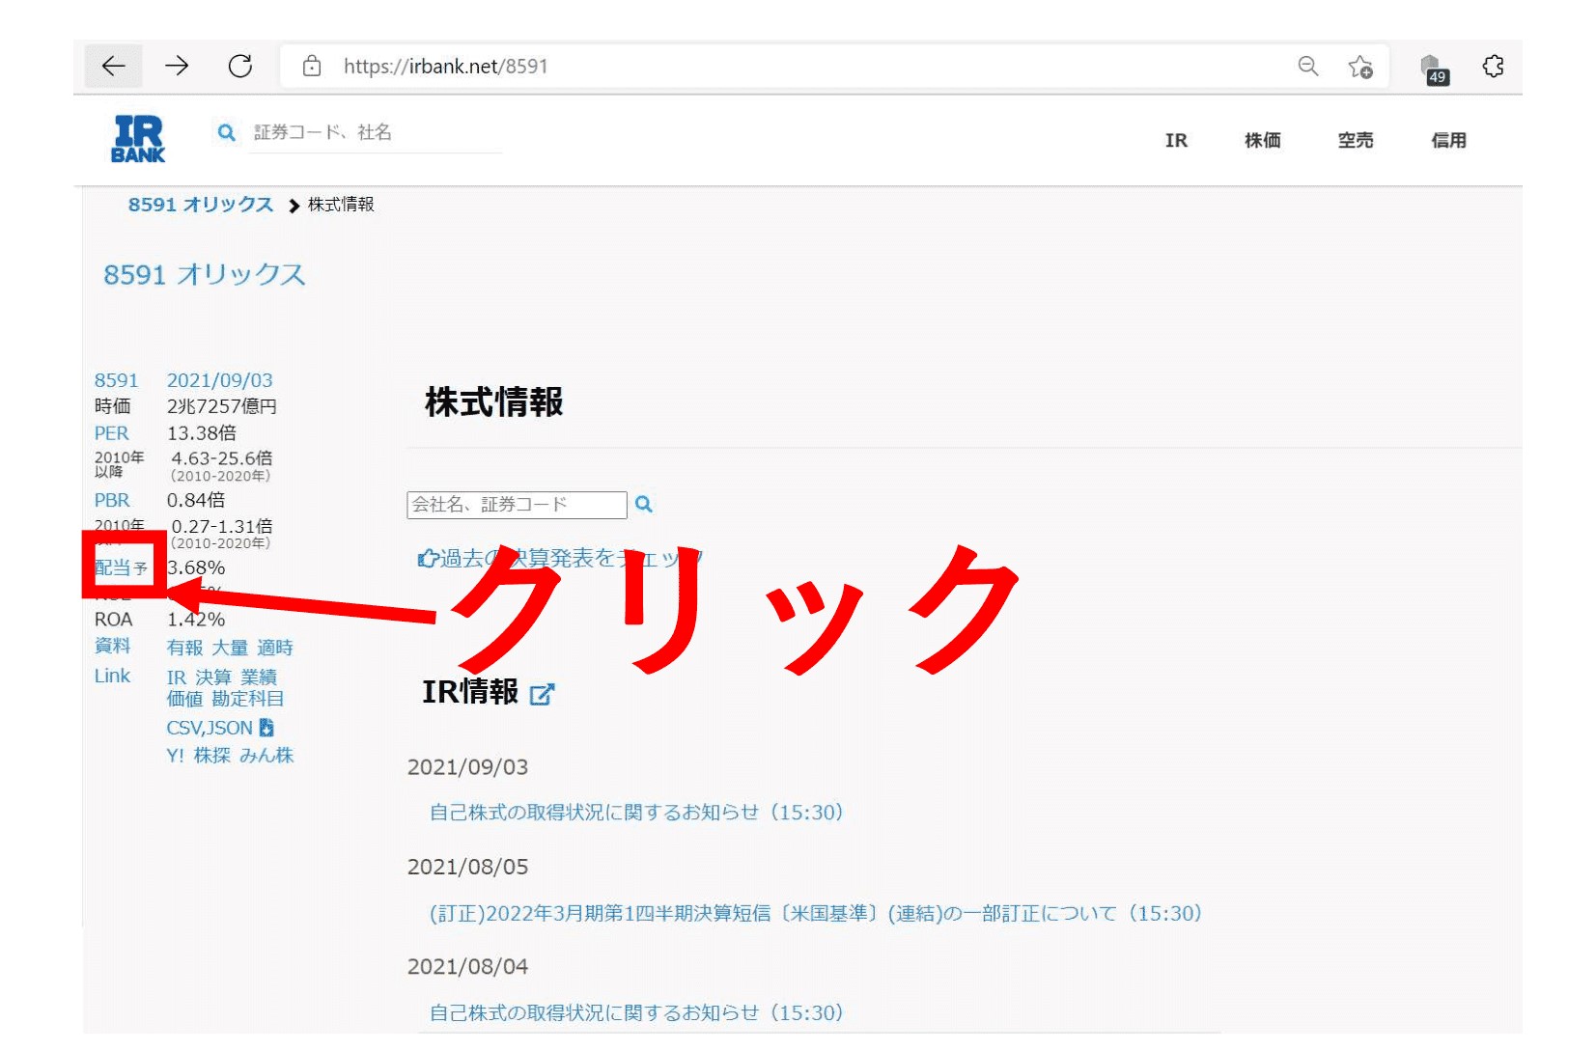Click the address bar URL
1596x1051 pixels.
click(445, 67)
